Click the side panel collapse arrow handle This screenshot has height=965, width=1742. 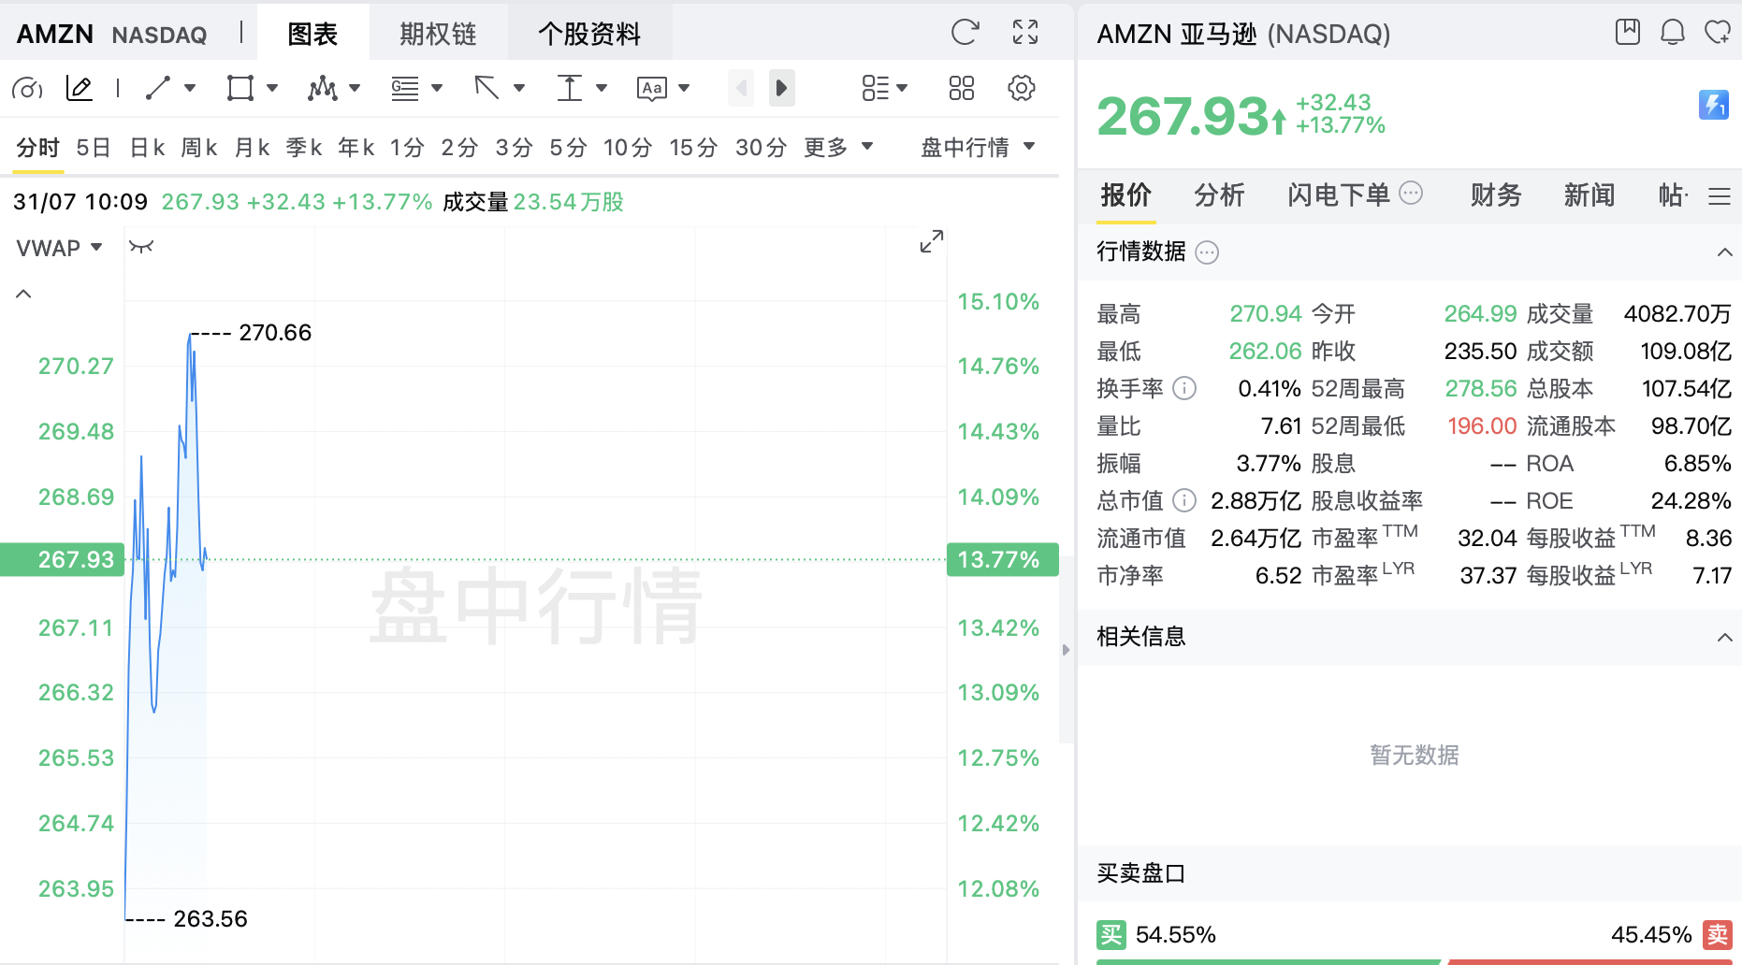pyautogui.click(x=1066, y=650)
